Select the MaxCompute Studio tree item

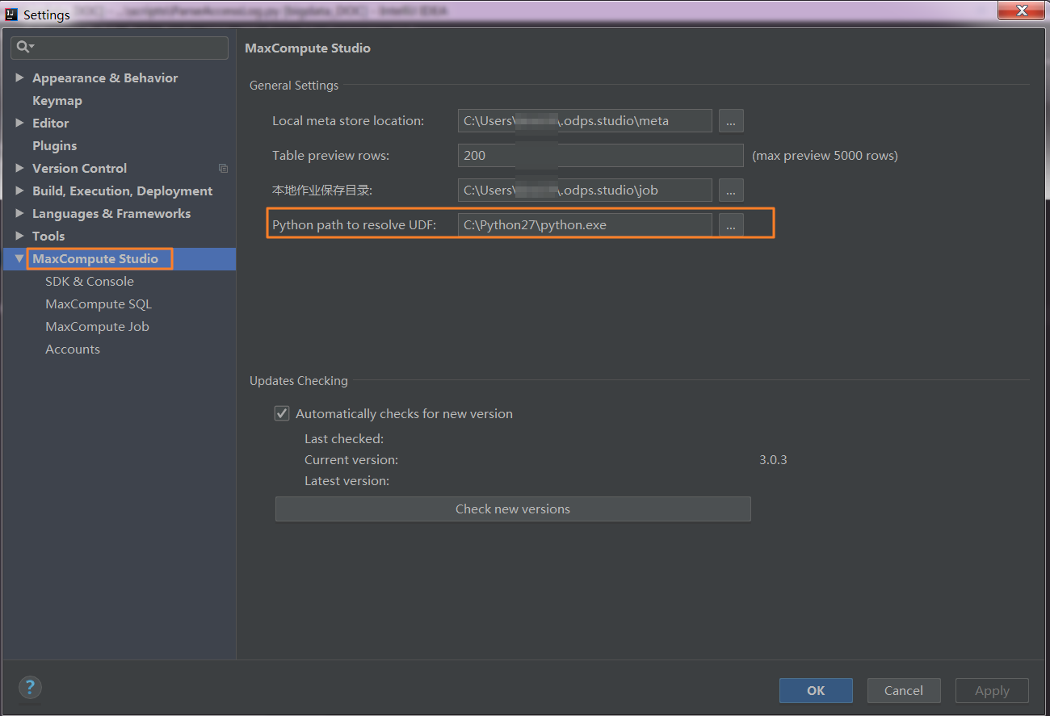(x=120, y=258)
